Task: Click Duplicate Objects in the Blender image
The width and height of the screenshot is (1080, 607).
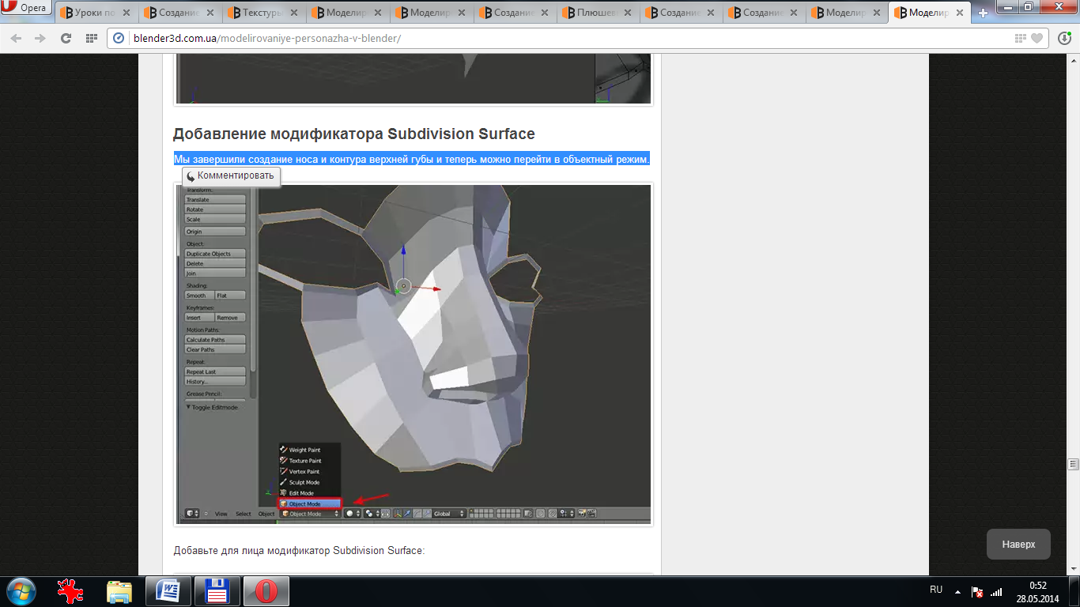Action: click(215, 254)
